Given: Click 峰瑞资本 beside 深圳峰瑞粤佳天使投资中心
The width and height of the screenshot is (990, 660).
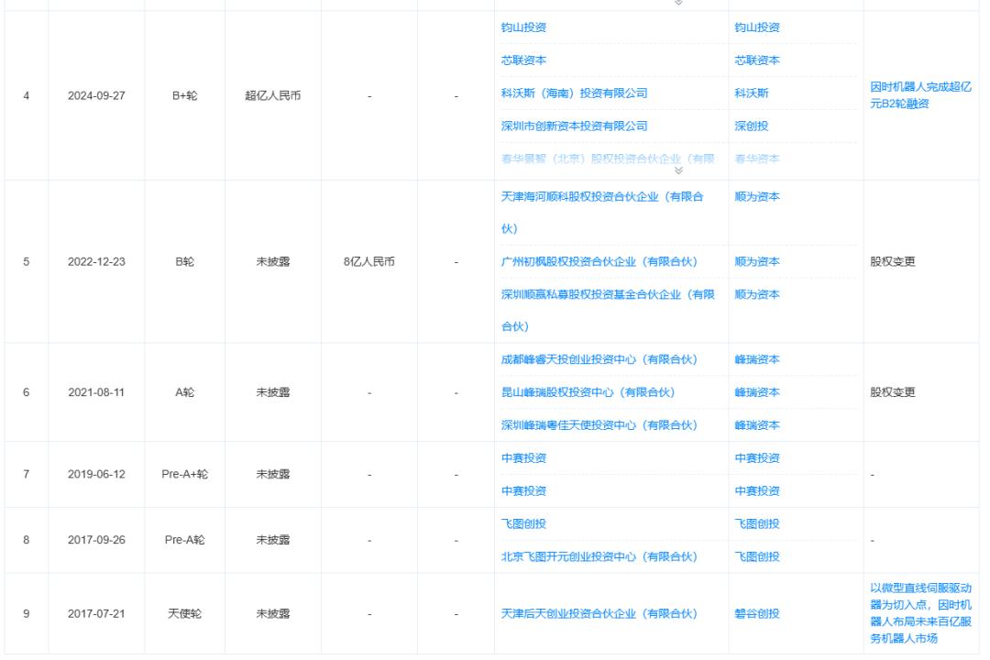Looking at the screenshot, I should pos(757,425).
